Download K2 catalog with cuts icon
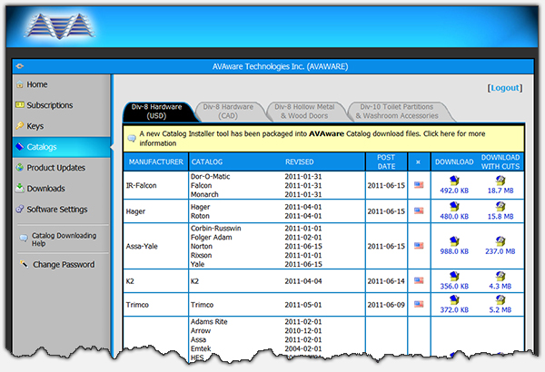 tap(500, 276)
